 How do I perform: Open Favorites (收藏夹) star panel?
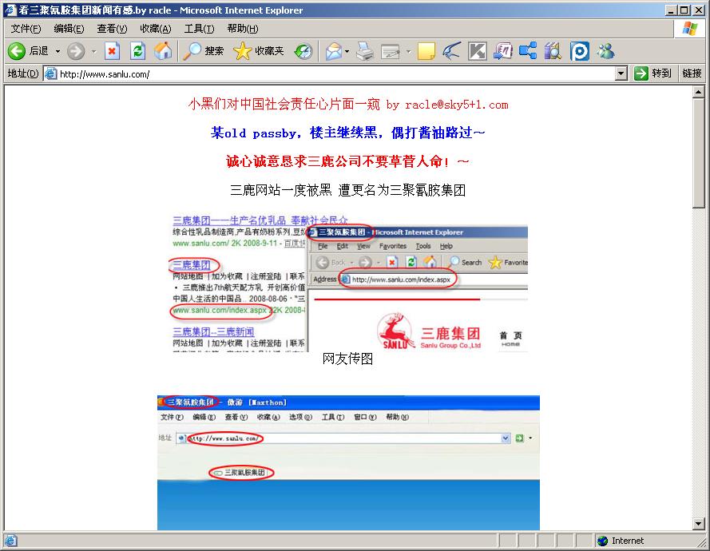tap(259, 51)
